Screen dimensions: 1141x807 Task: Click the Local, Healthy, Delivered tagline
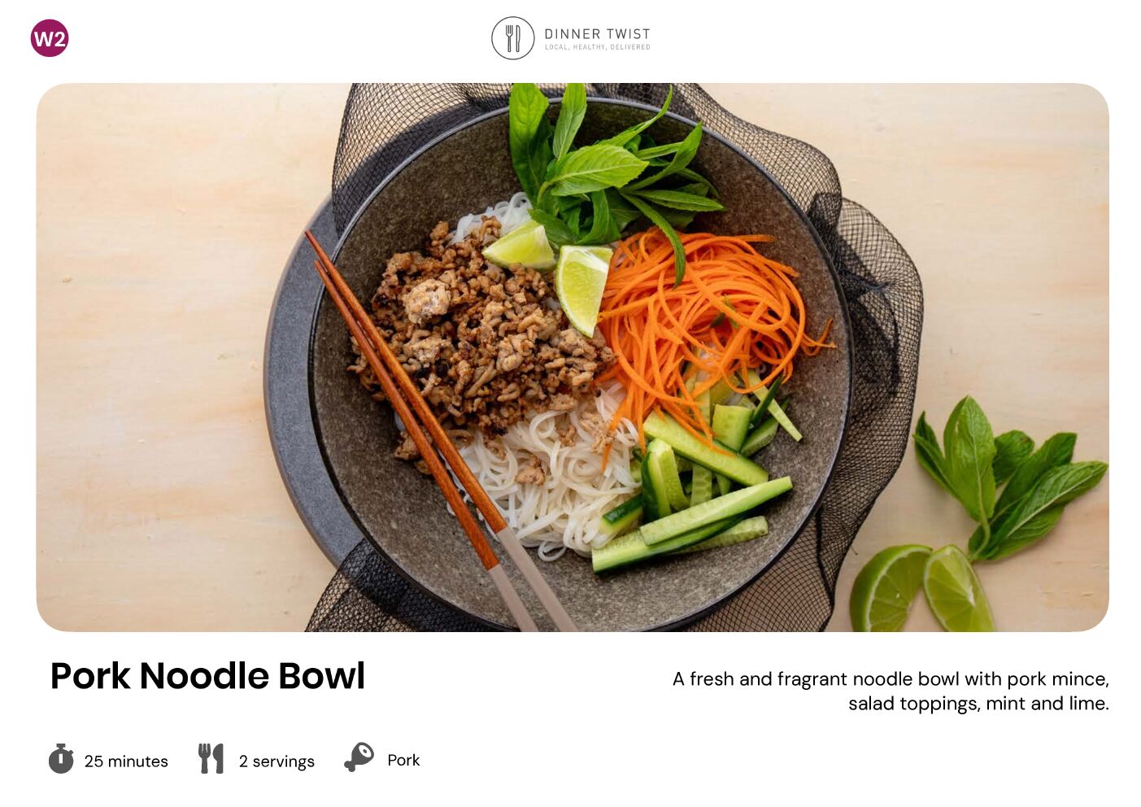point(598,47)
